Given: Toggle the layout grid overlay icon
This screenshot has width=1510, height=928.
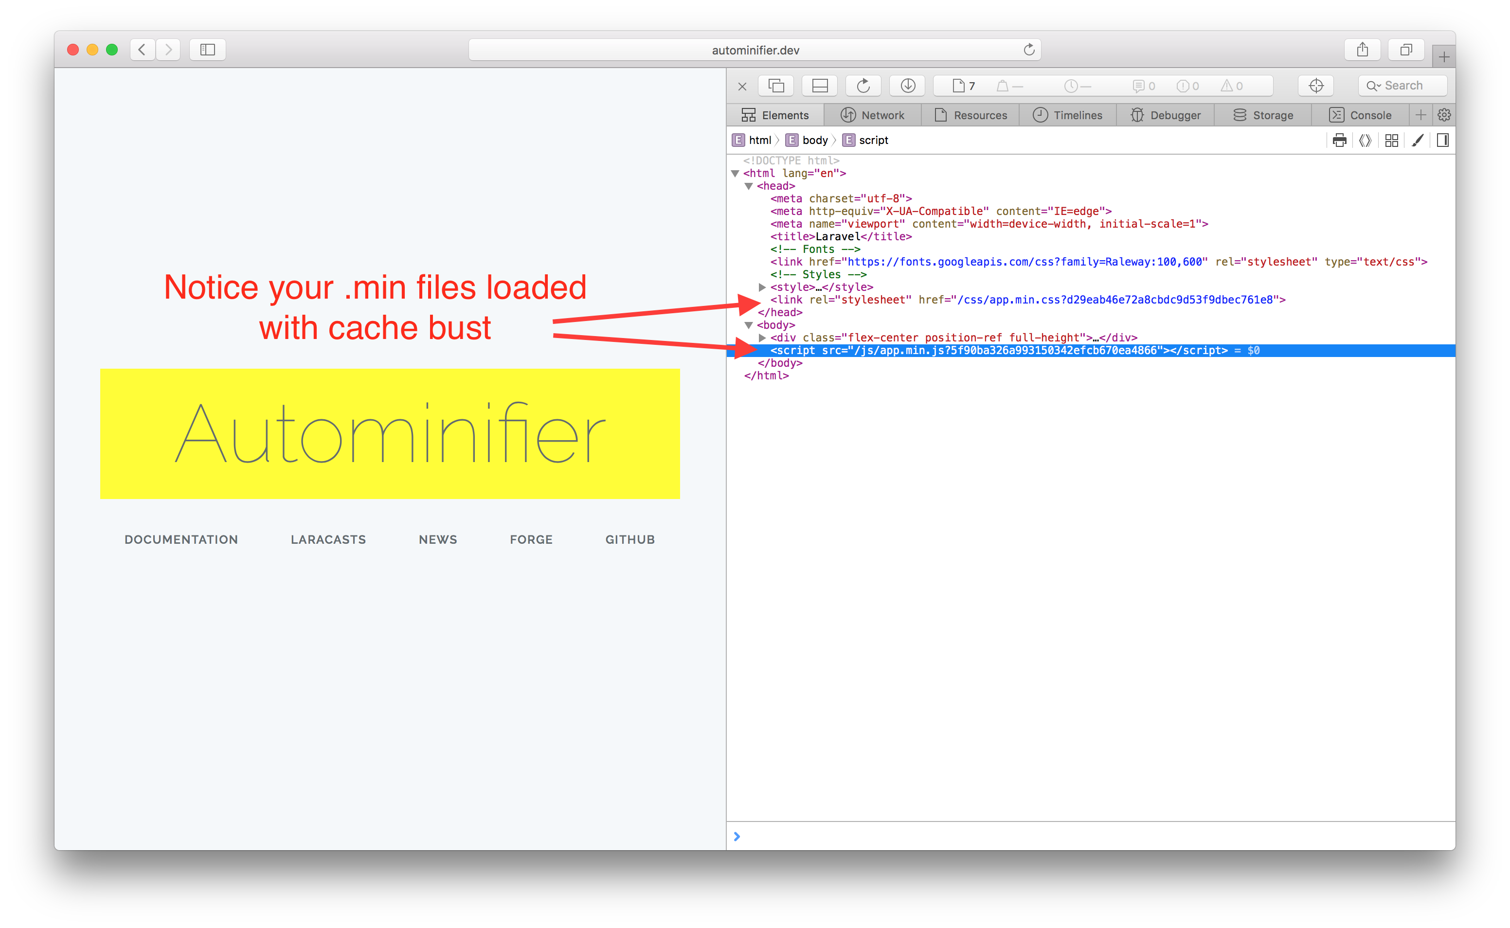Looking at the screenshot, I should pos(1392,140).
